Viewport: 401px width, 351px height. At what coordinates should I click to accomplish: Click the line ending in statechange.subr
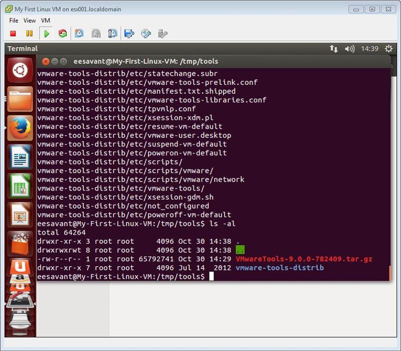tap(127, 74)
